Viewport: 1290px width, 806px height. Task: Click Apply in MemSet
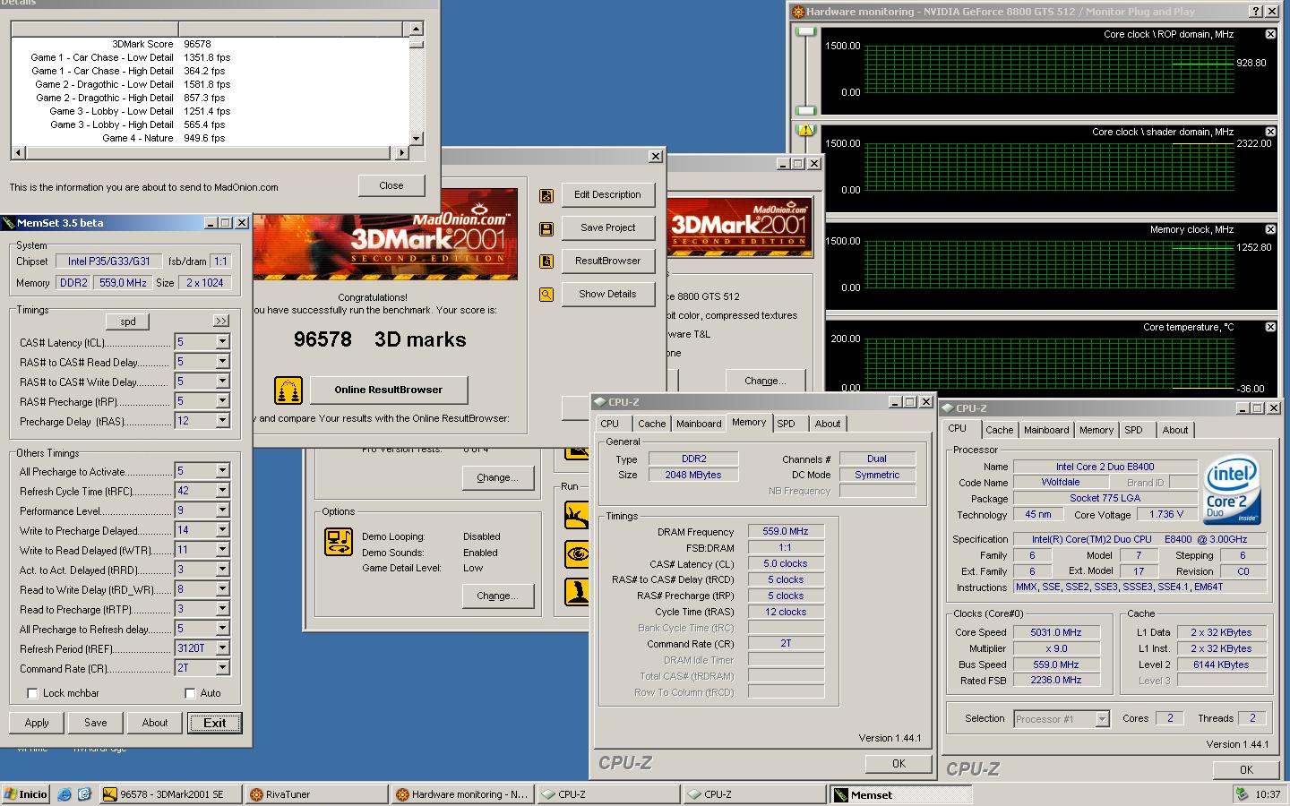pos(37,723)
